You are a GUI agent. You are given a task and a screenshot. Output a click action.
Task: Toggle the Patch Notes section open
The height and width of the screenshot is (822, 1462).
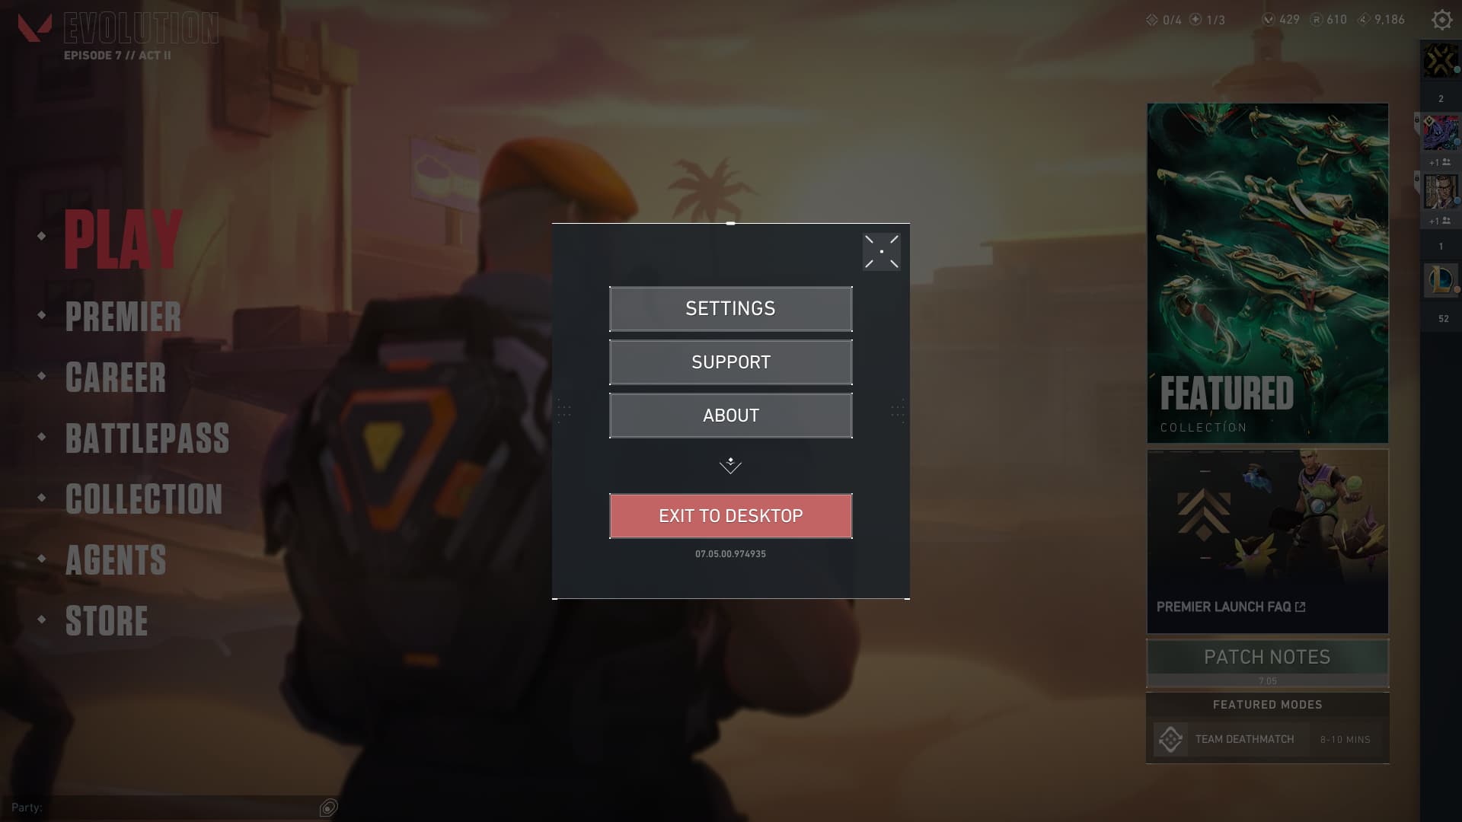1266,656
